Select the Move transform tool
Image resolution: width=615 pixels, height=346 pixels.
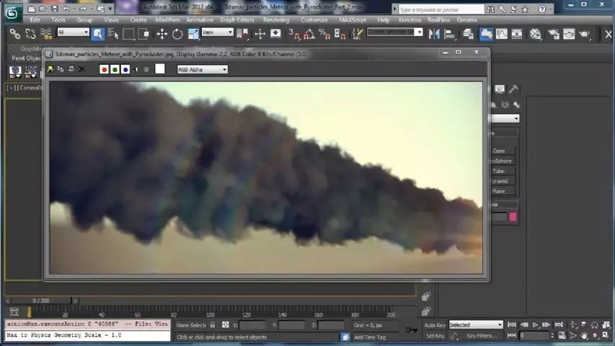click(x=162, y=34)
